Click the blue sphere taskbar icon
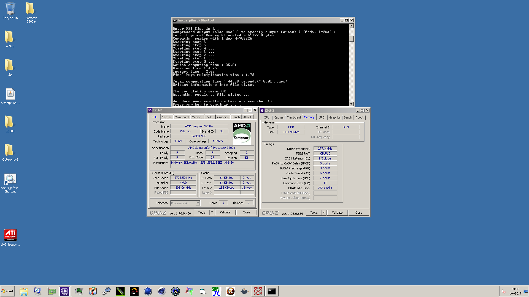The height and width of the screenshot is (297, 529). click(x=148, y=291)
